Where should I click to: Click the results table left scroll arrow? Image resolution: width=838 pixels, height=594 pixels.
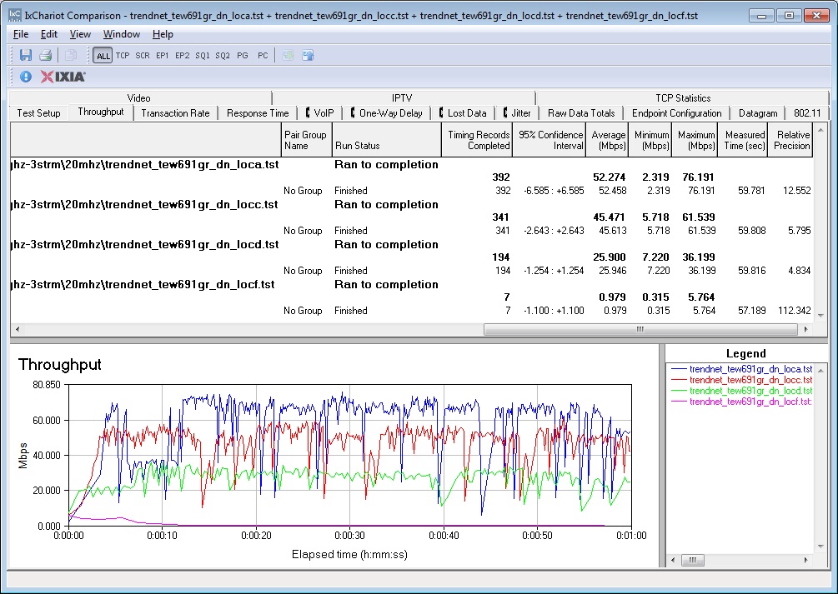[18, 330]
